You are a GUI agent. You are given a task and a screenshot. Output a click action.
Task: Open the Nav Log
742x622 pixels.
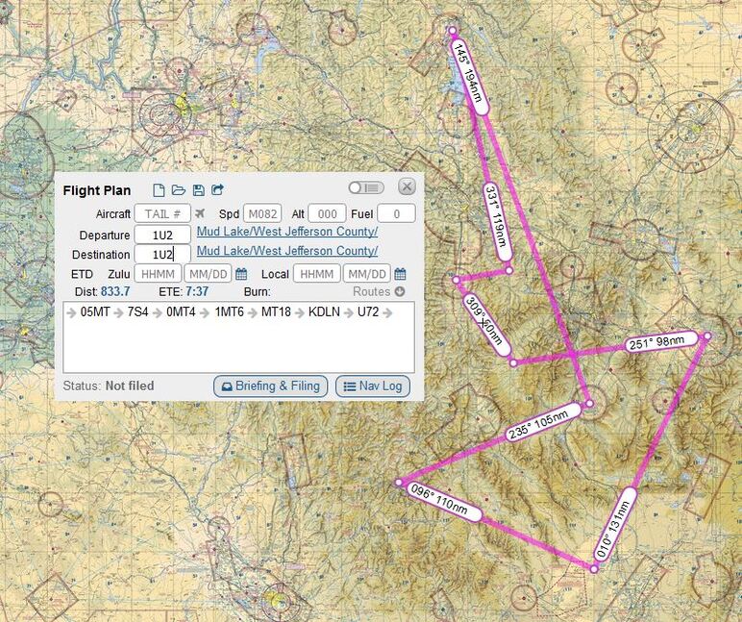pos(372,386)
